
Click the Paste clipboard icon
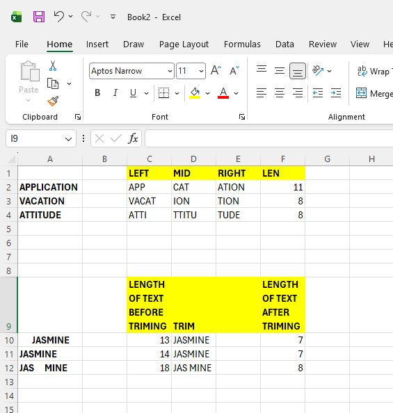tap(30, 72)
